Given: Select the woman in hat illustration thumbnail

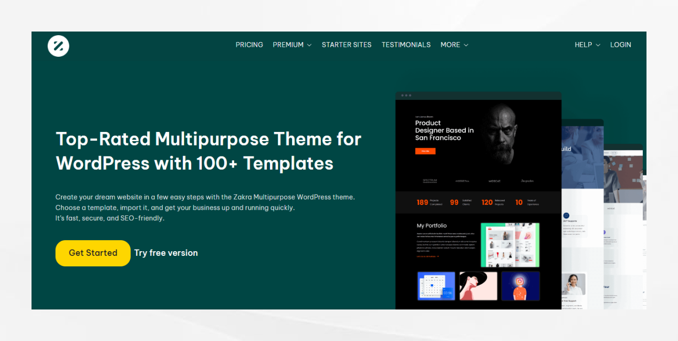Looking at the screenshot, I should [478, 286].
